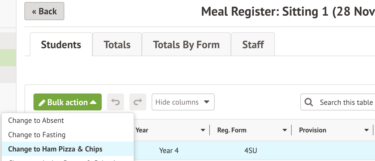Select Change to Fasting option
The image size is (375, 161).
[x=37, y=135]
